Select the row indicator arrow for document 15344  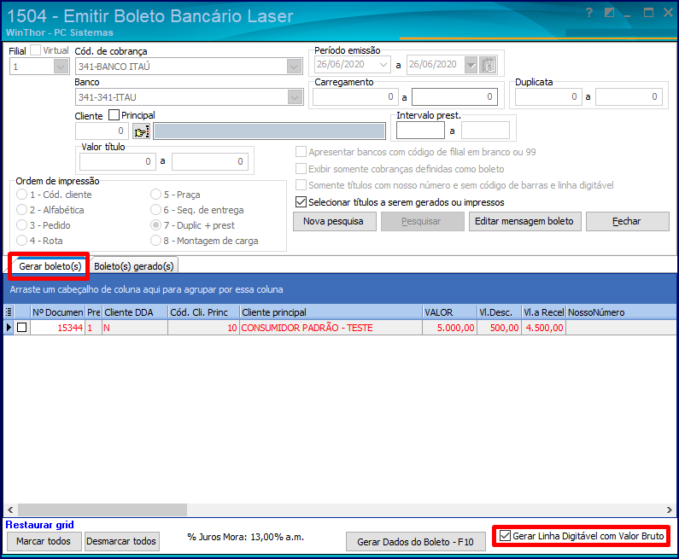coord(9,328)
